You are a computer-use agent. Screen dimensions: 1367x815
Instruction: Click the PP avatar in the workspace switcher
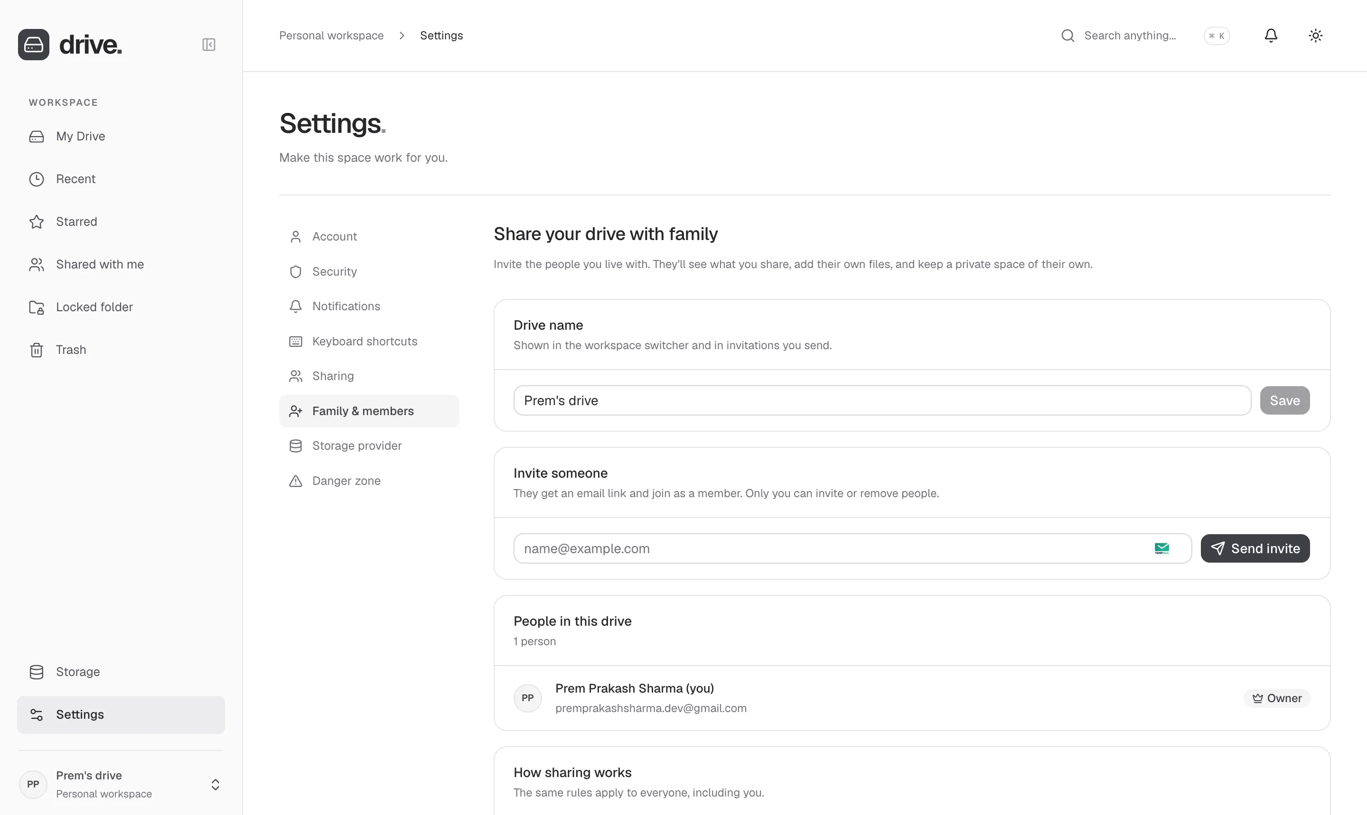point(33,784)
